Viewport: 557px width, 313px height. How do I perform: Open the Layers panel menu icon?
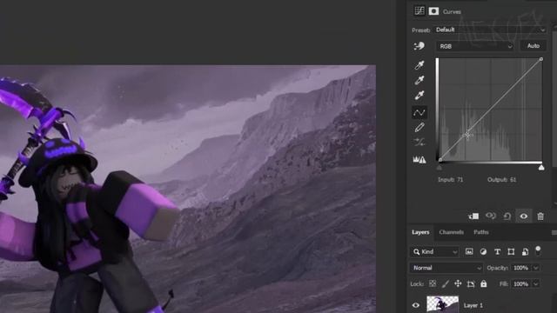coord(554,232)
